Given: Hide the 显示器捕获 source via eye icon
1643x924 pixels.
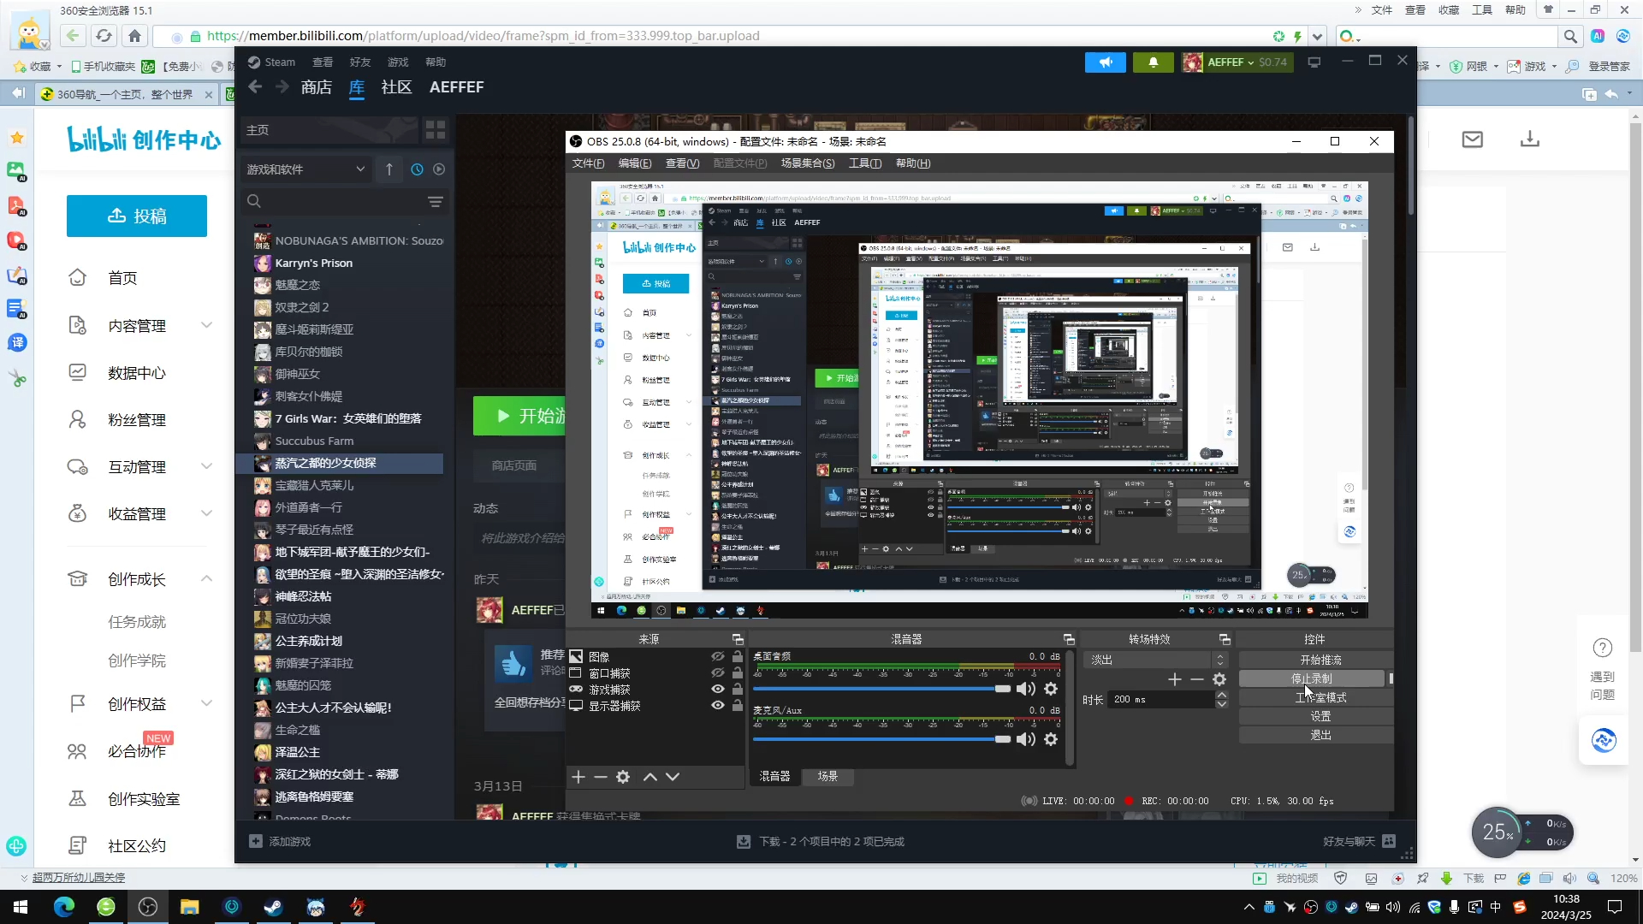Looking at the screenshot, I should (x=718, y=706).
